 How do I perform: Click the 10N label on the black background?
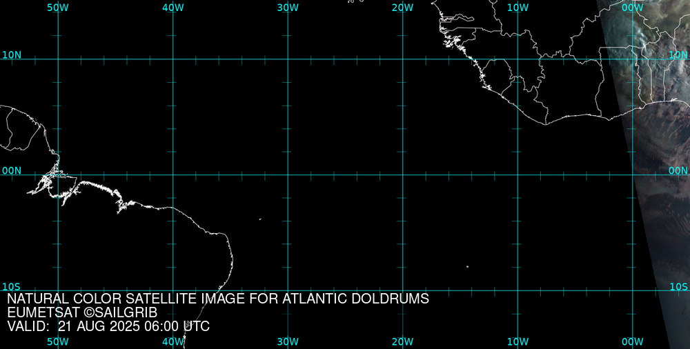click(12, 55)
